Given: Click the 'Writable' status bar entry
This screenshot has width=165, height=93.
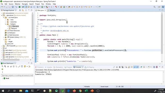Looking at the screenshot, I should click(87, 87).
